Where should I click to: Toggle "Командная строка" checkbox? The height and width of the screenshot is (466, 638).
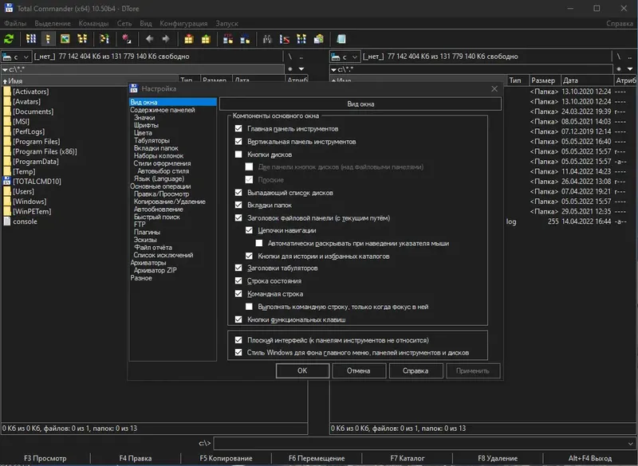pos(238,294)
